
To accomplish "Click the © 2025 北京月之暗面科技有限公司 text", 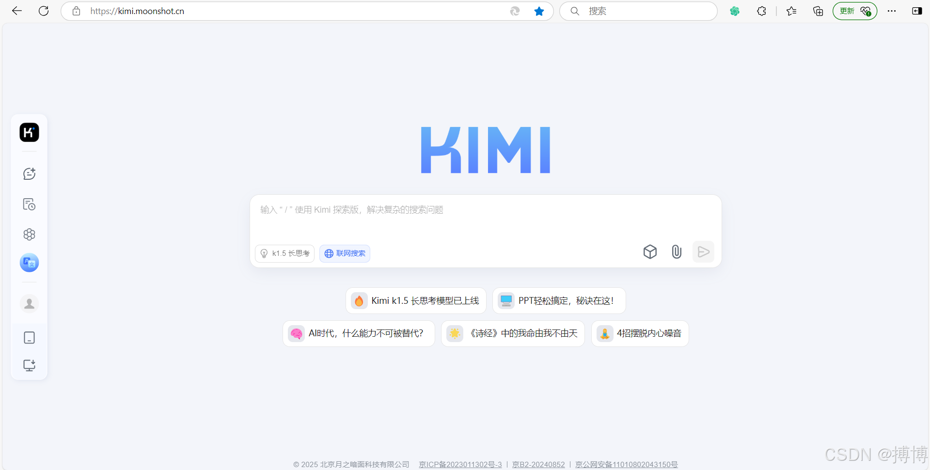I will coord(351,464).
